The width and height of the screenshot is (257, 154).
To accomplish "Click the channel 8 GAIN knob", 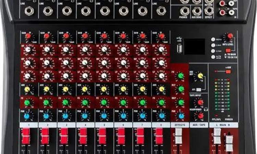I will point(162,36).
